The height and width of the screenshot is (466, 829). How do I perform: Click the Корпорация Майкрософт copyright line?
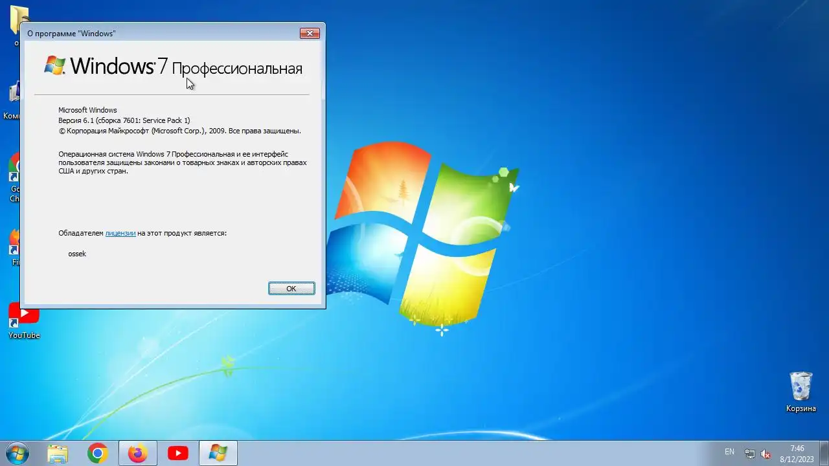[179, 131]
